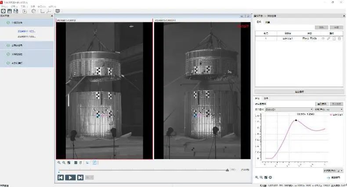Click the monitor display toolbar icon
347x187 pixels.
58,11
